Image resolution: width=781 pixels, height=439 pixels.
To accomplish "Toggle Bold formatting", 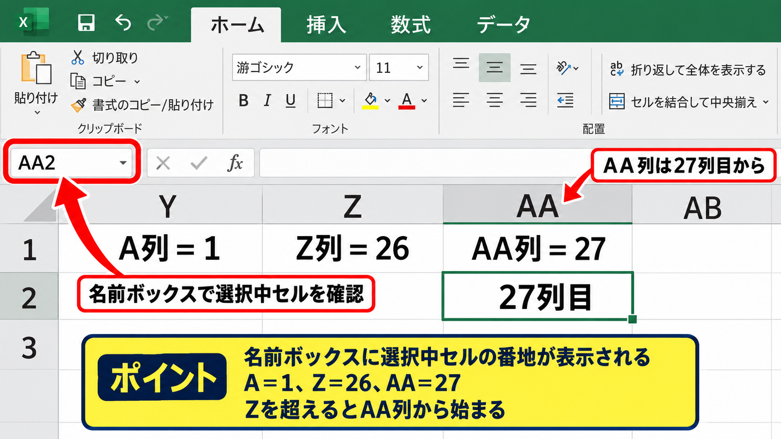I will [243, 100].
